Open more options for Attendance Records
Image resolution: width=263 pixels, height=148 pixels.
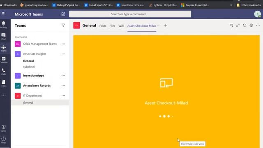[63, 86]
